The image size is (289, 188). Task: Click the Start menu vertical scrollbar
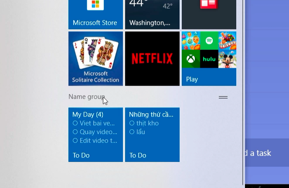pos(244,92)
